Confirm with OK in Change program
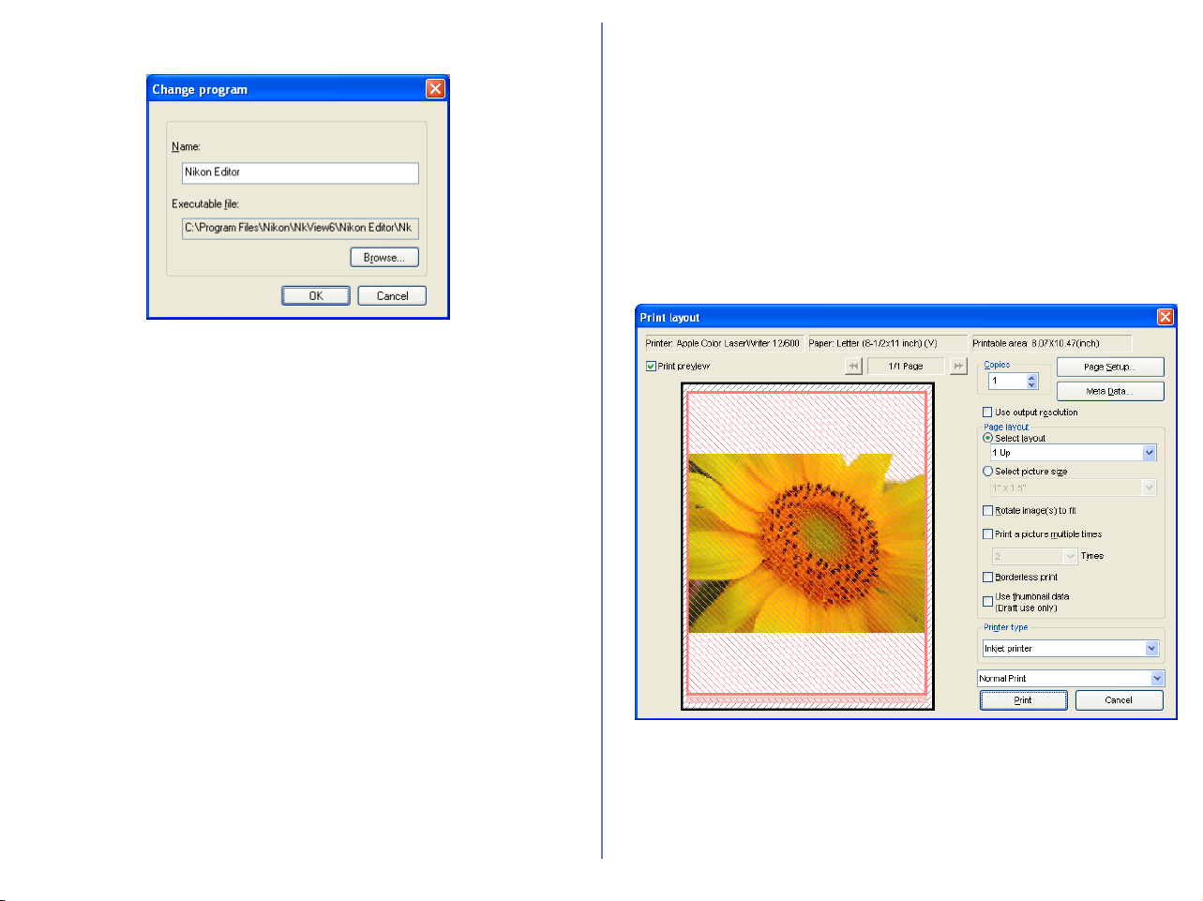 316,296
